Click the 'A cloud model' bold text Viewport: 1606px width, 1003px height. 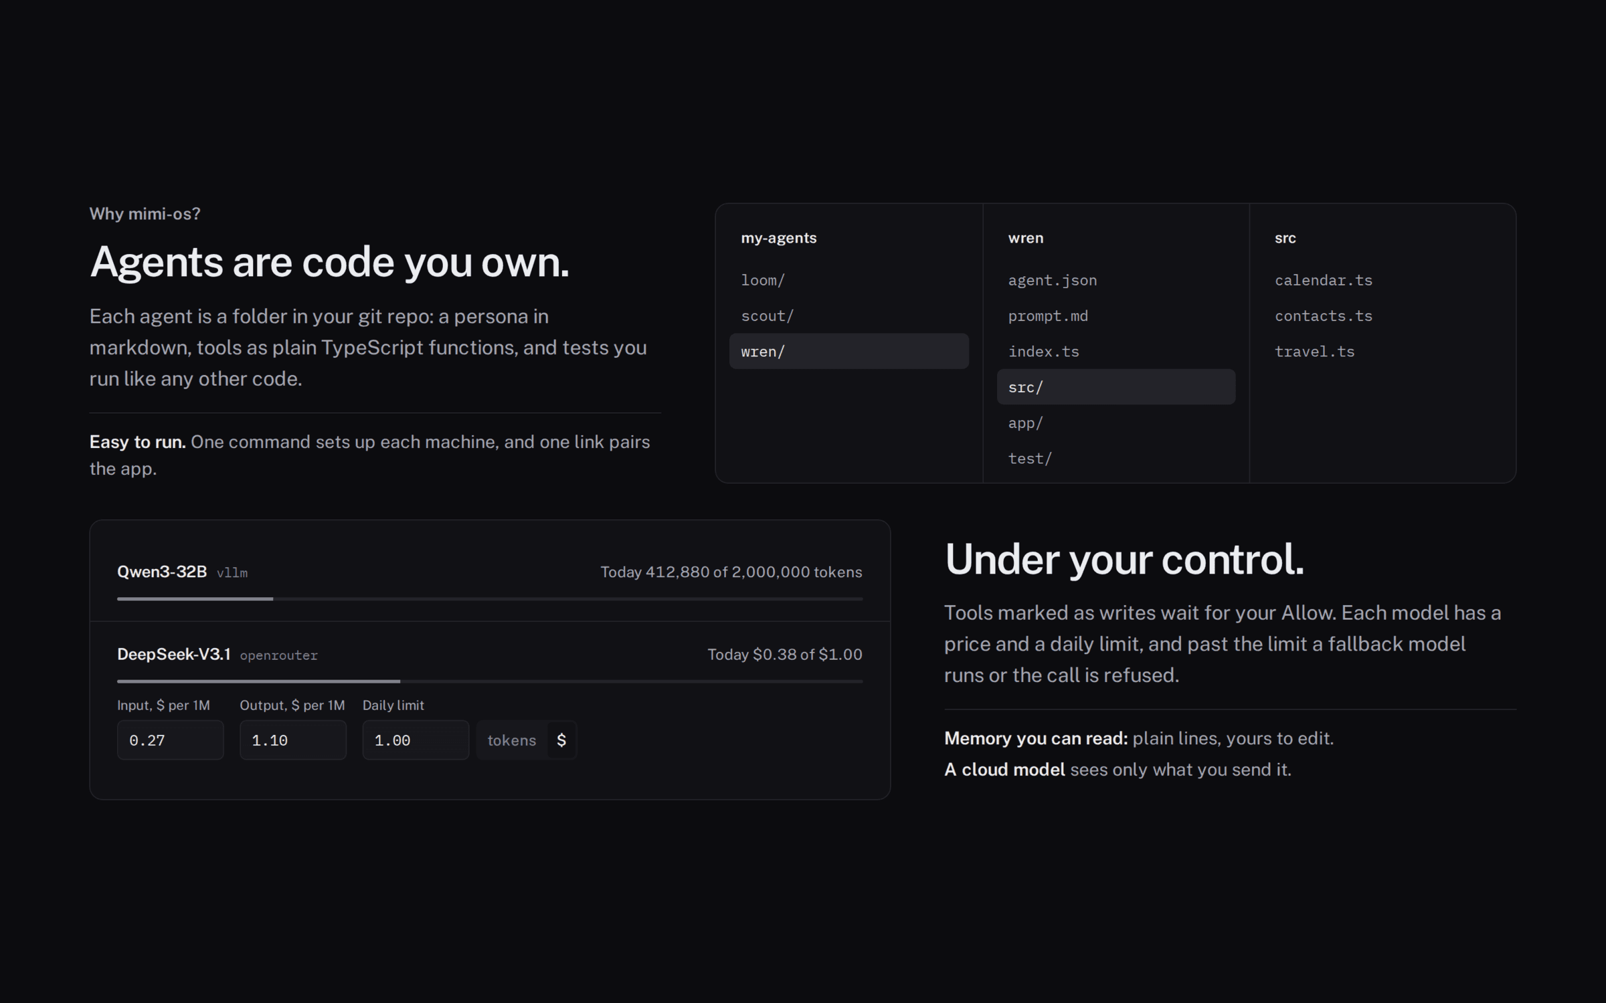tap(1004, 770)
